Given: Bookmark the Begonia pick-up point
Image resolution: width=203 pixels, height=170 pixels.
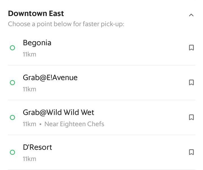Looking at the screenshot, I should 191,48.
